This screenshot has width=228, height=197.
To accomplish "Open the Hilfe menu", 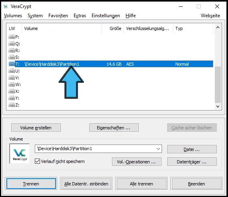I will (x=130, y=16).
